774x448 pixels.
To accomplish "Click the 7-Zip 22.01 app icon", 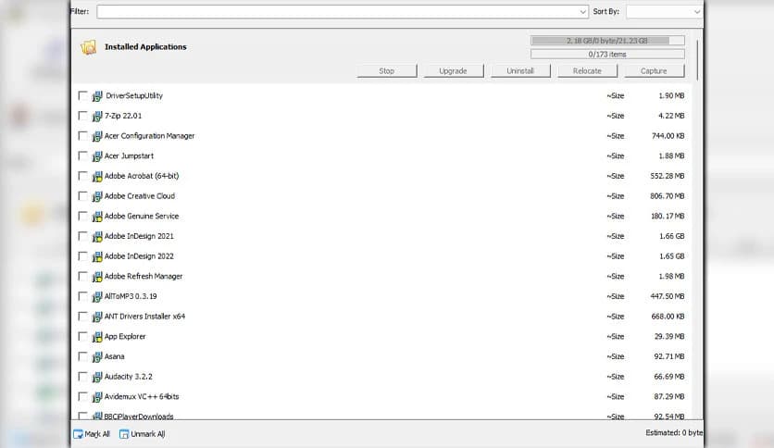I will point(97,116).
